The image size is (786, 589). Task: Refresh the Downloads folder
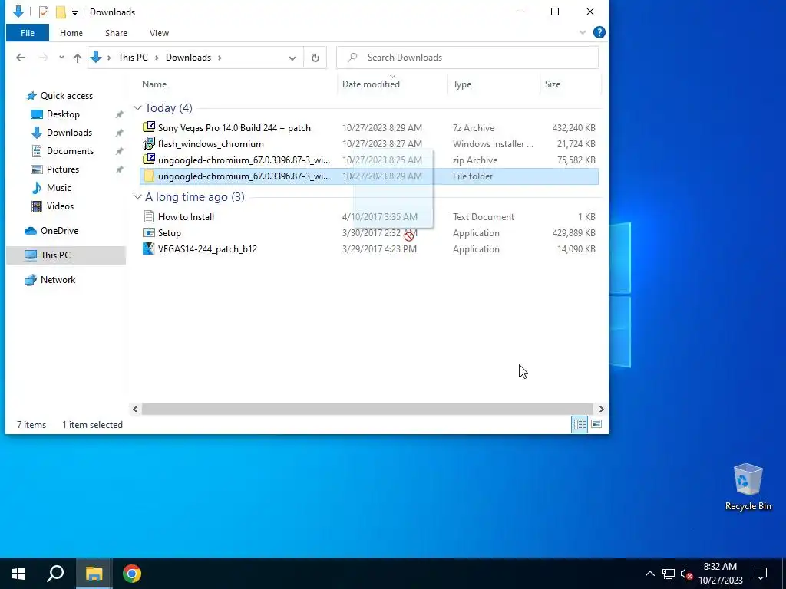click(x=315, y=58)
